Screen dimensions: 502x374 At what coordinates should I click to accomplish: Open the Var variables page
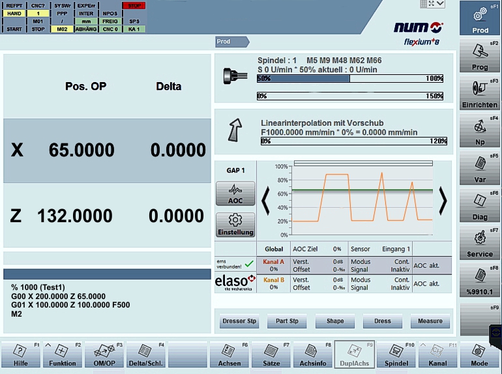[x=480, y=169]
